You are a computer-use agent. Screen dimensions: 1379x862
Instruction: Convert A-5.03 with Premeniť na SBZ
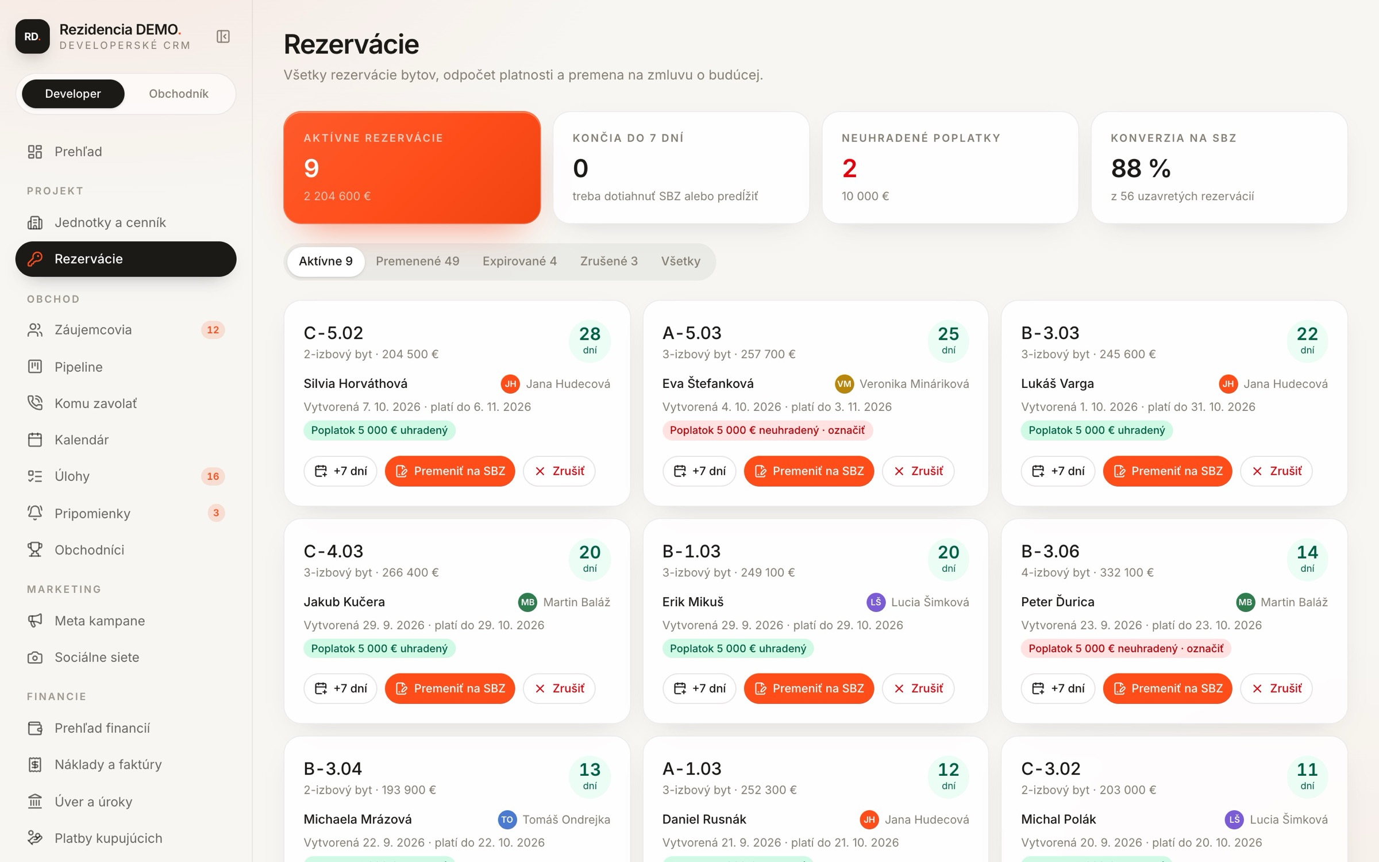coord(808,471)
